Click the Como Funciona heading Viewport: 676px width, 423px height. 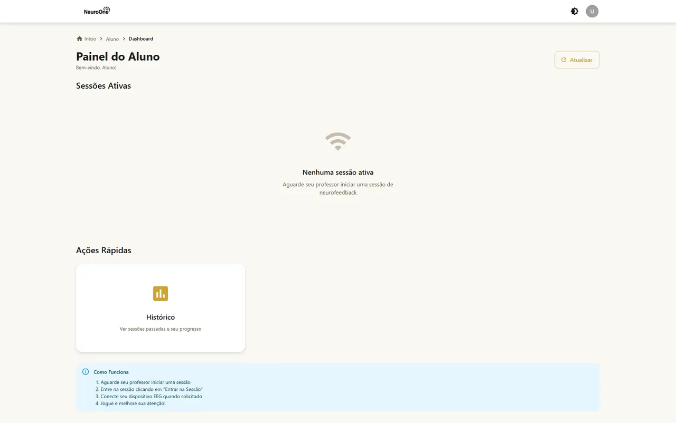pyautogui.click(x=111, y=372)
